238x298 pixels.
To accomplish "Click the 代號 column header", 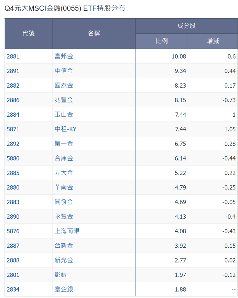I will [x=29, y=34].
